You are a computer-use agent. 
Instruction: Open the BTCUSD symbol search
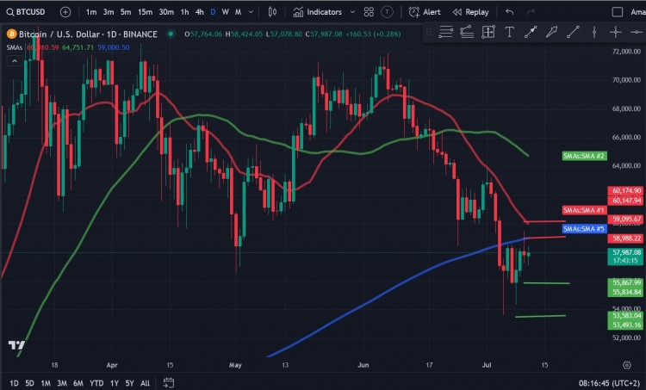26,12
